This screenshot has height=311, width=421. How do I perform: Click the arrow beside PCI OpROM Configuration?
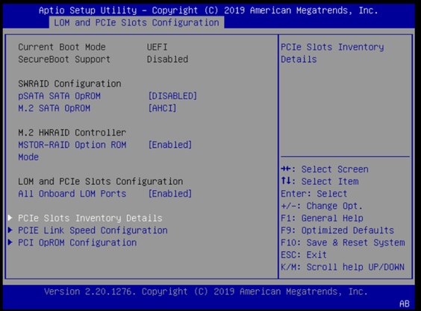pos(10,242)
